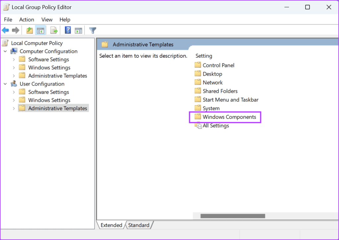Select User Configuration tree label
339x240 pixels.
click(42, 84)
